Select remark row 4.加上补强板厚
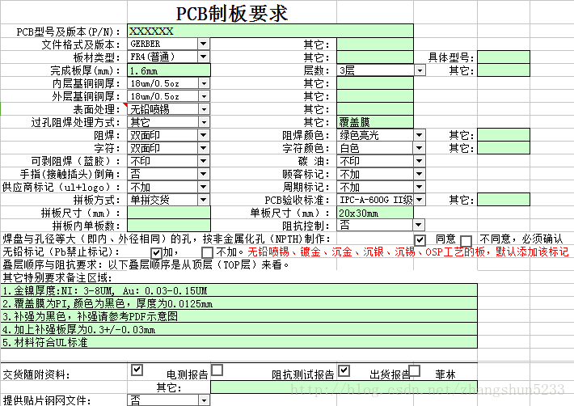574x406 pixels. coord(239,329)
